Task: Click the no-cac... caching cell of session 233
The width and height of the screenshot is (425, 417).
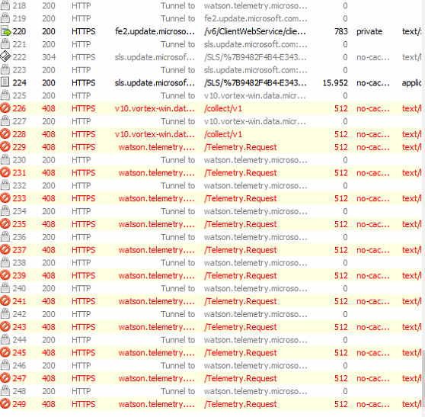Action: (x=373, y=199)
